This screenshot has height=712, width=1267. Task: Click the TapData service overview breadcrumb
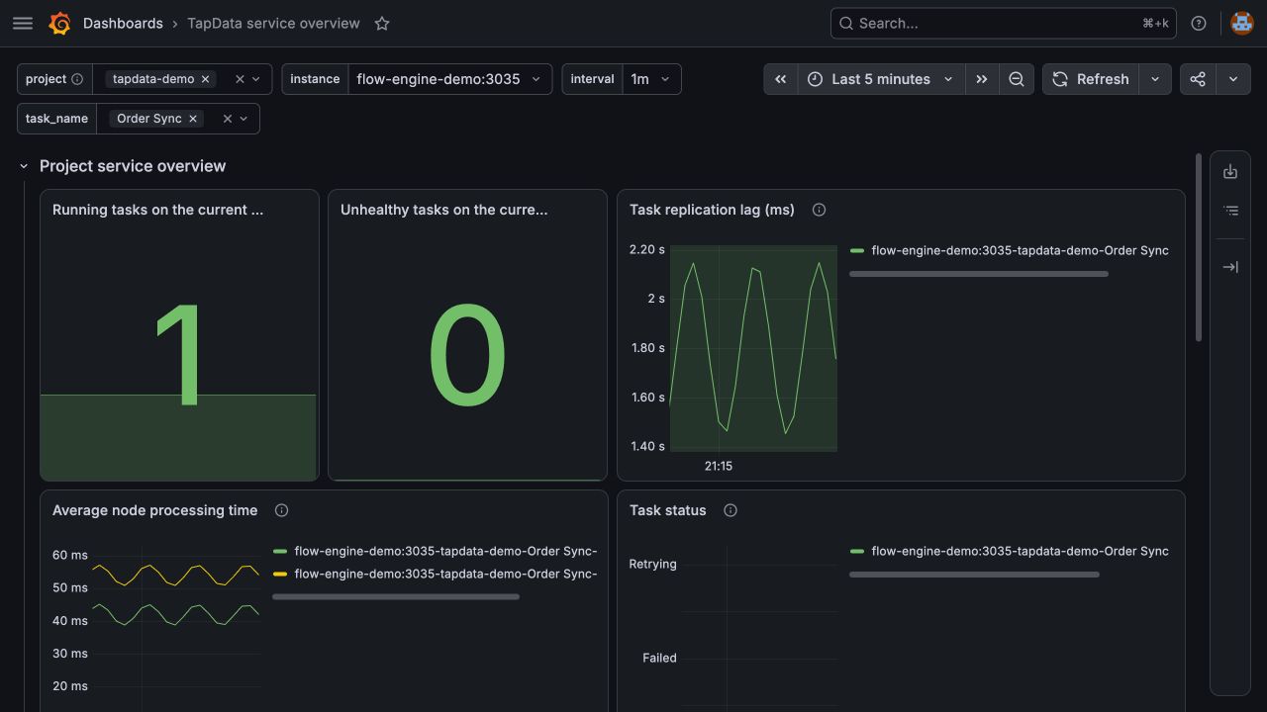pyautogui.click(x=273, y=24)
